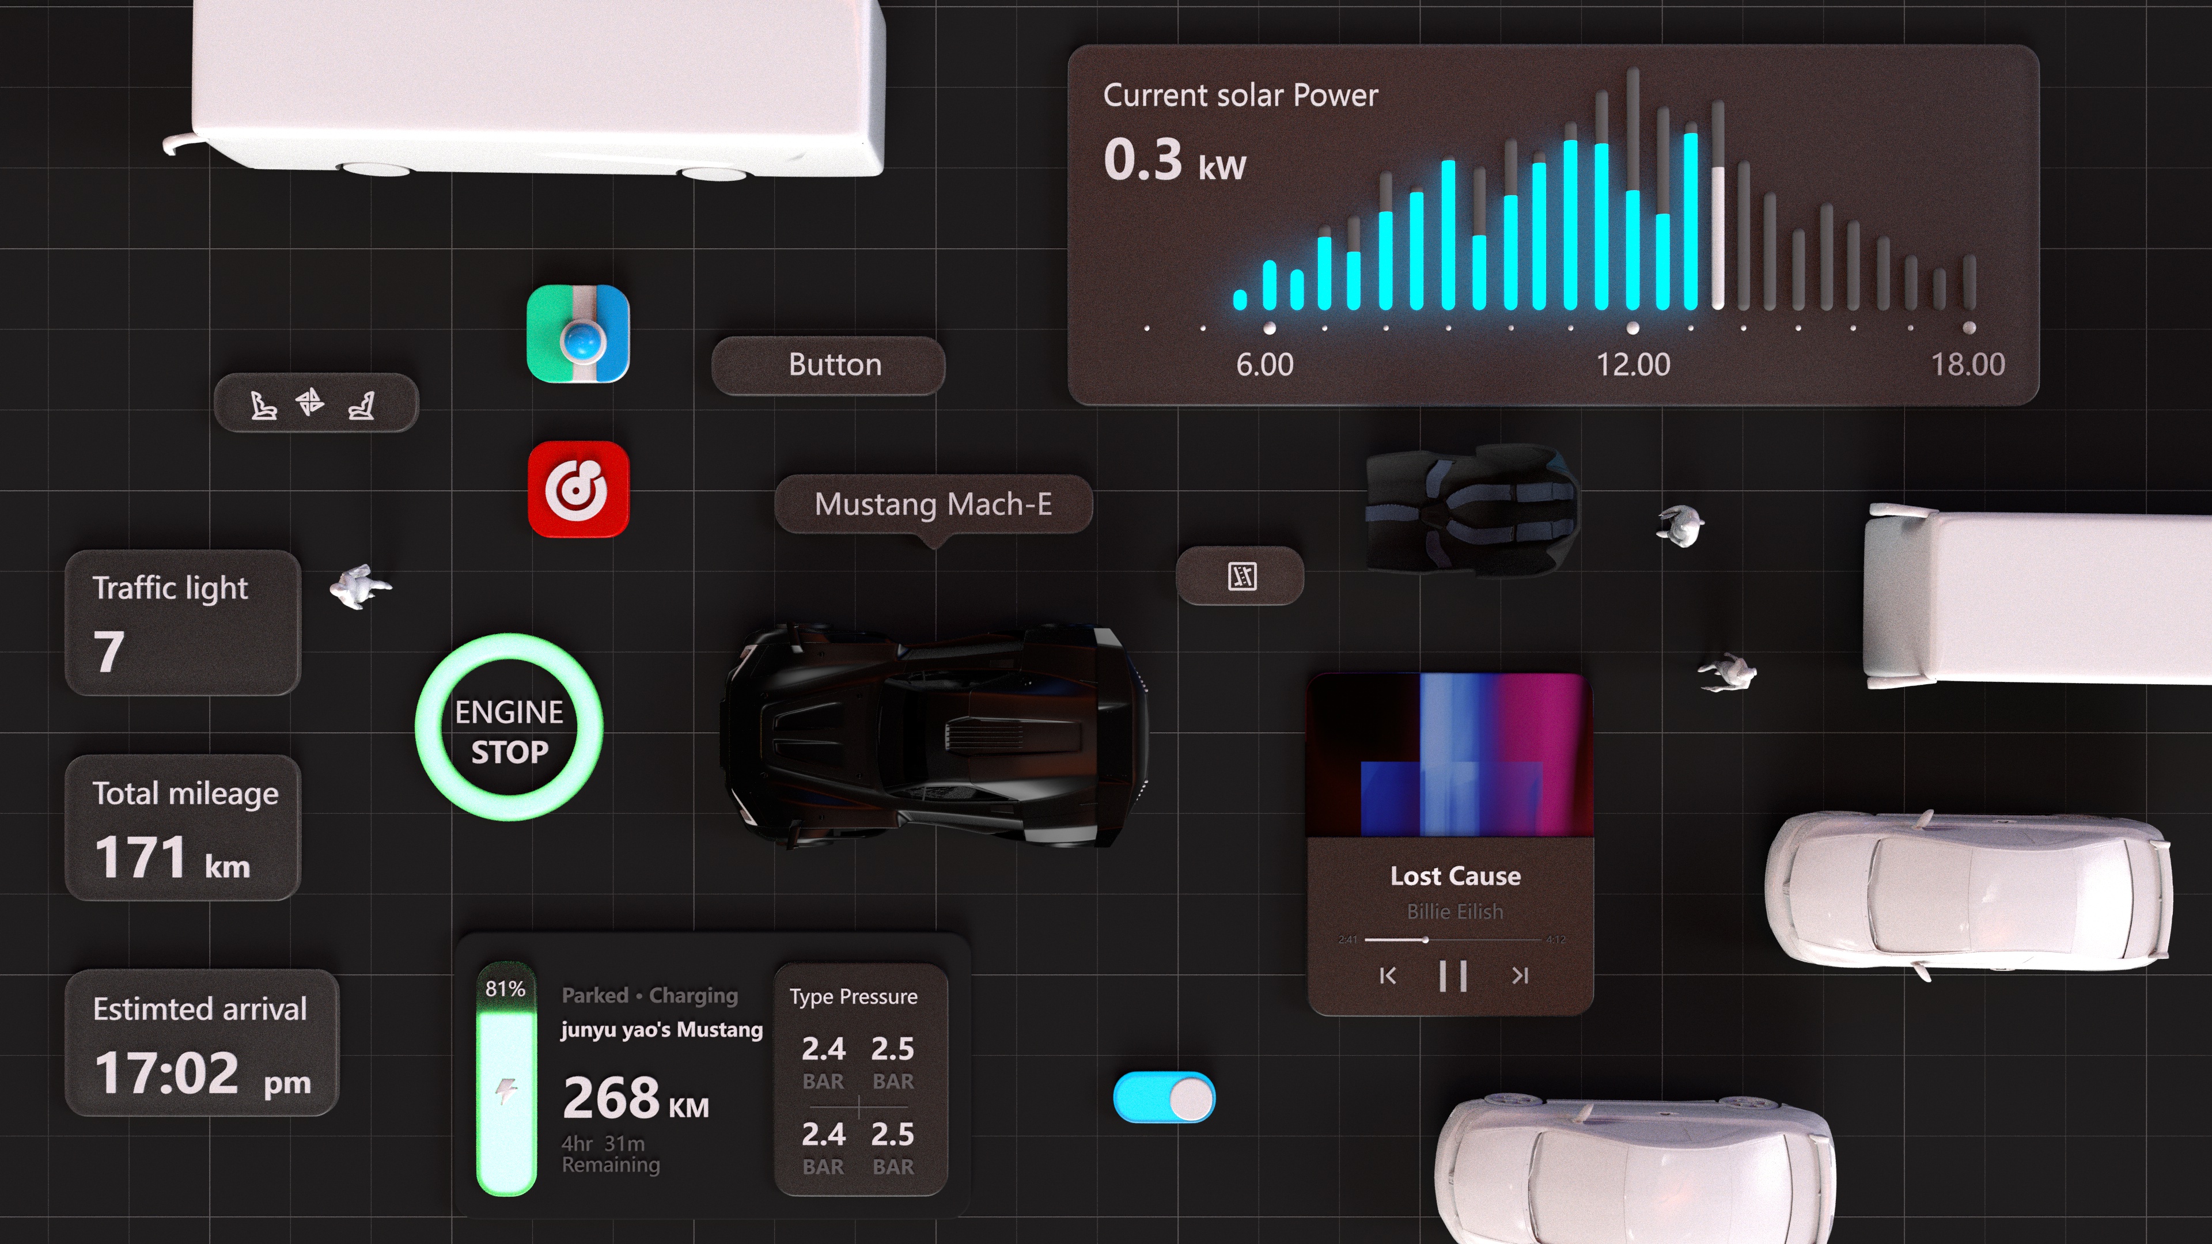Click the 12.00 chart axis label
Screen dimensions: 2212x1244
(1633, 365)
